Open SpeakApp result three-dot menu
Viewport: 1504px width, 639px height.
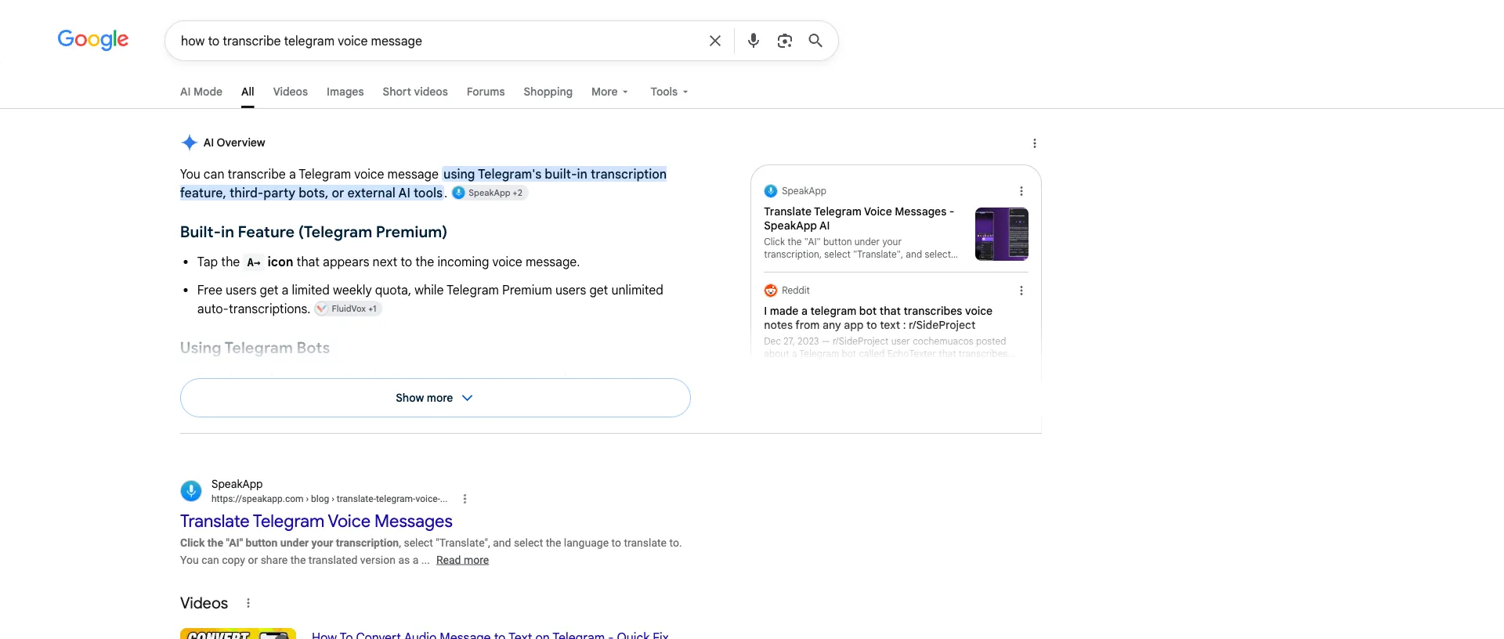pos(465,499)
